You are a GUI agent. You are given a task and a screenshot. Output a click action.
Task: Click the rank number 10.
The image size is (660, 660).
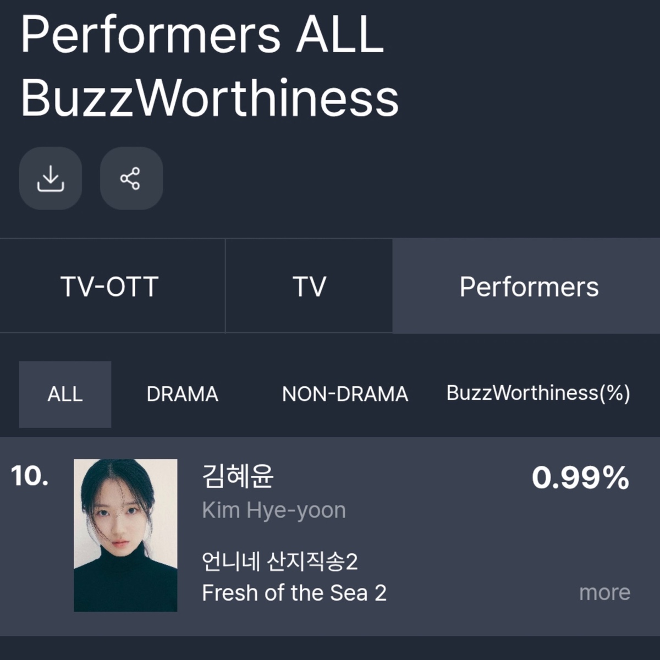30,476
